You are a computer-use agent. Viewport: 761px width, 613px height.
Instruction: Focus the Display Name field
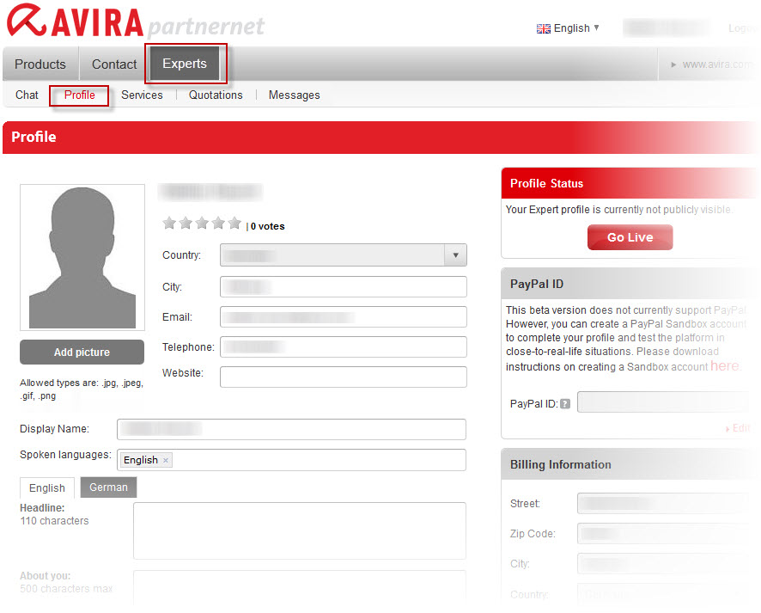(291, 429)
